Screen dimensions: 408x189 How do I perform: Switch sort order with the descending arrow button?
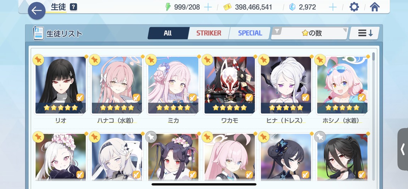[x=364, y=33]
